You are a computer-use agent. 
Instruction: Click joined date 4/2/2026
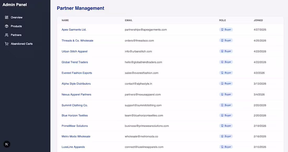pyautogui.click(x=259, y=73)
